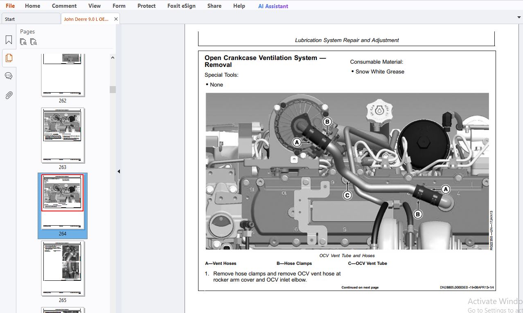The image size is (523, 313).
Task: Open the Attachments paperclip panel
Action: pos(9,95)
